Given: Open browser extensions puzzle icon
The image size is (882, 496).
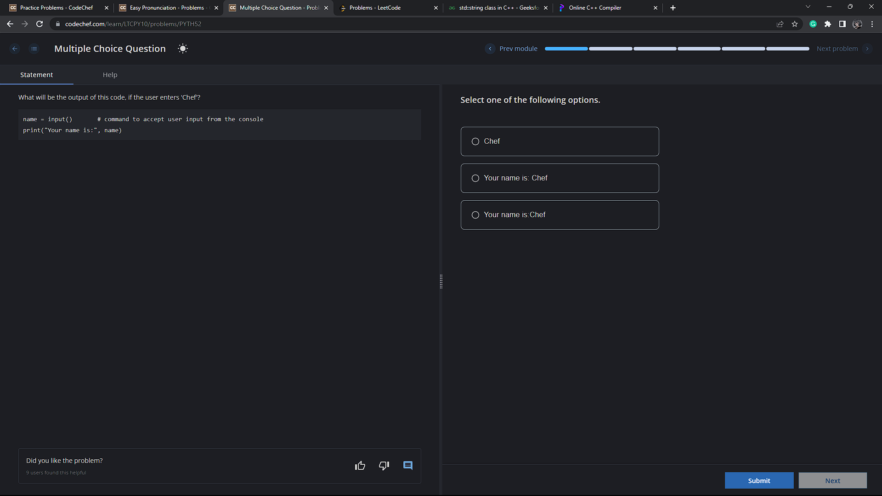Looking at the screenshot, I should tap(828, 24).
